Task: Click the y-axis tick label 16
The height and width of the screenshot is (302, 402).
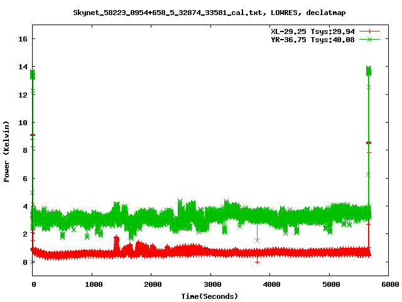Action: tap(23, 39)
